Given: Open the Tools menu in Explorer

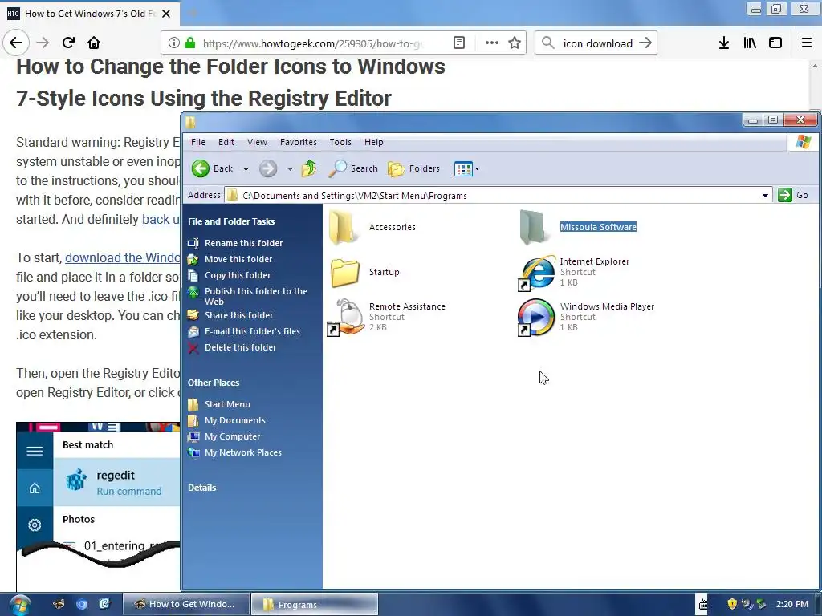Looking at the screenshot, I should pos(340,142).
